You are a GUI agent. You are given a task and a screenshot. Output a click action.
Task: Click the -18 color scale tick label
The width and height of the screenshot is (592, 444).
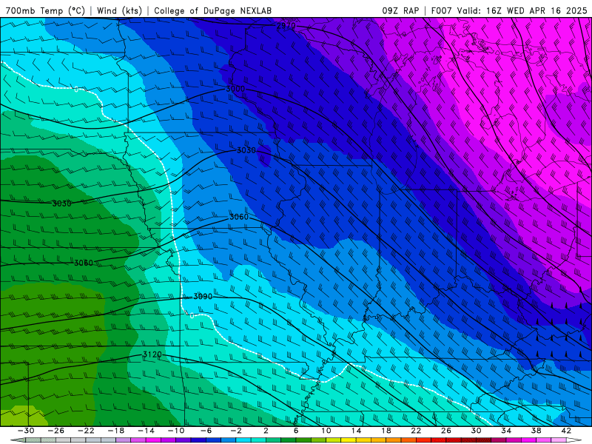pos(116,431)
